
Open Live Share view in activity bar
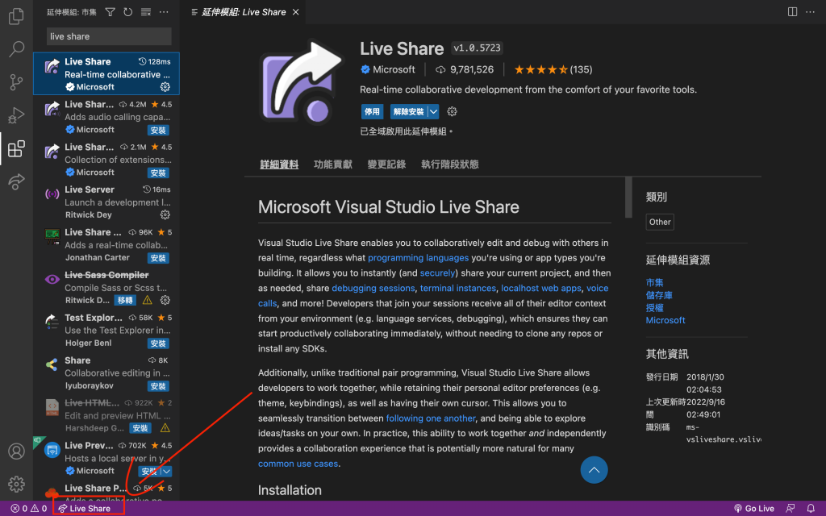pos(16,181)
